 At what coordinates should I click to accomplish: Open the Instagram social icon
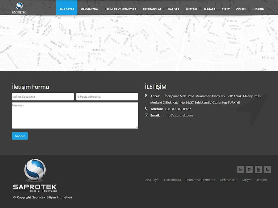250,169
